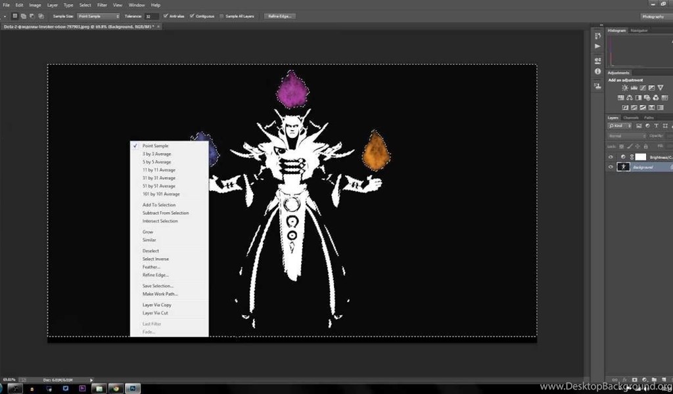
Task: Add a Color Lookup grid adjustment
Action: pyautogui.click(x=664, y=98)
